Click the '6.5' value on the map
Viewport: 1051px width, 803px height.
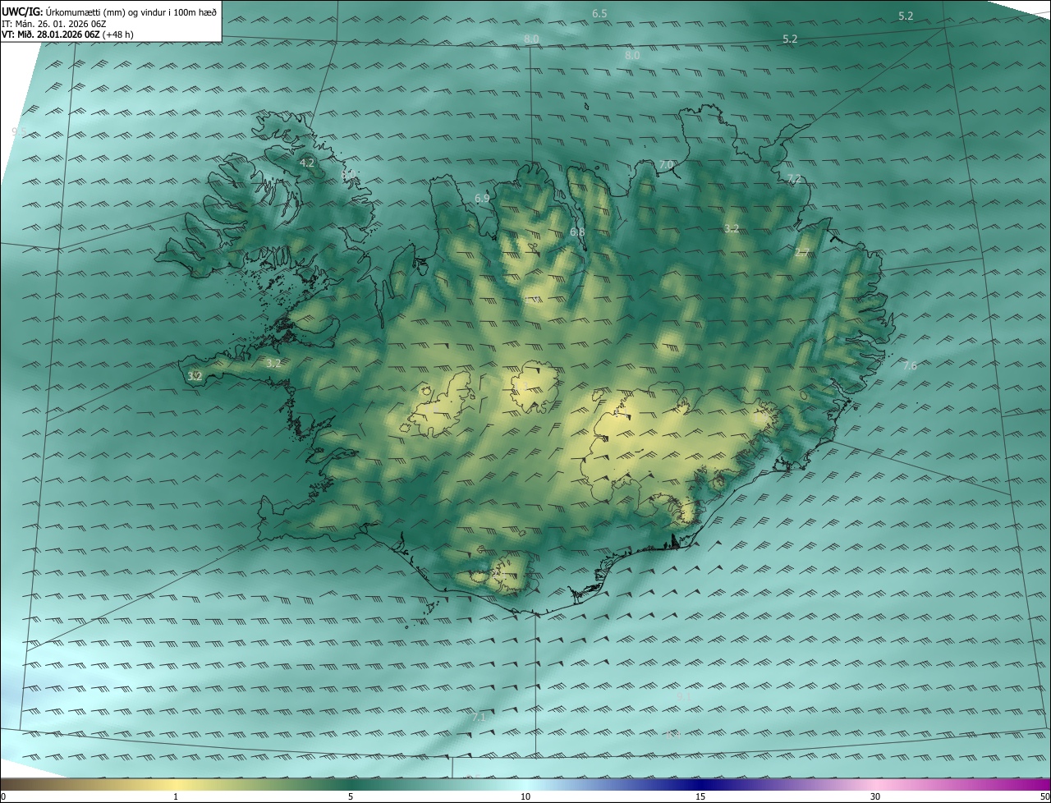599,14
